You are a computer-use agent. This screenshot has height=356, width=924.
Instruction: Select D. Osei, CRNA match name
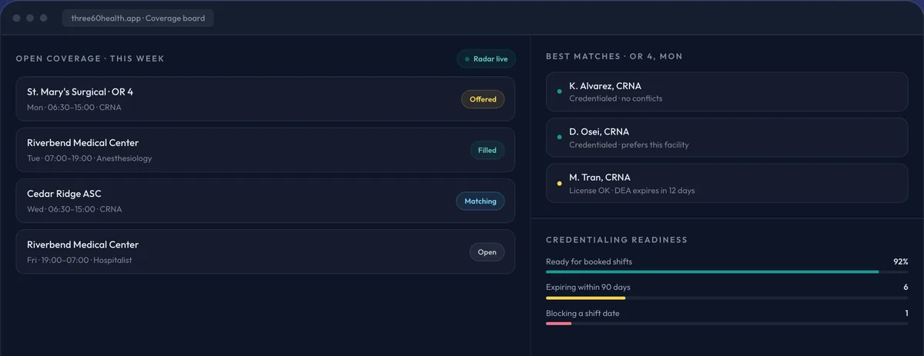click(x=599, y=131)
